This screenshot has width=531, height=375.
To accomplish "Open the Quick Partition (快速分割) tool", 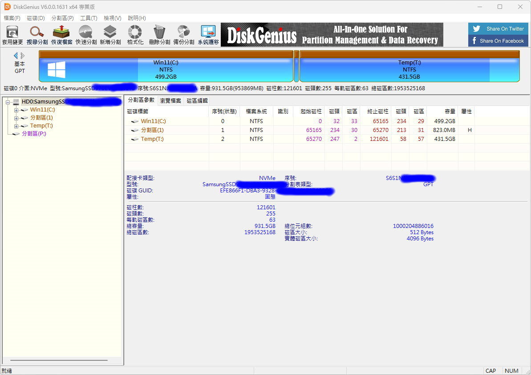I will tap(86, 35).
